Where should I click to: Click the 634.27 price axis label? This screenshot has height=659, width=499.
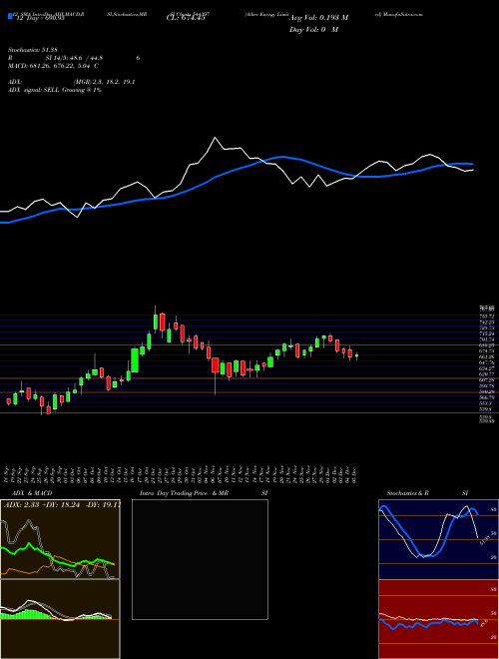(x=488, y=367)
